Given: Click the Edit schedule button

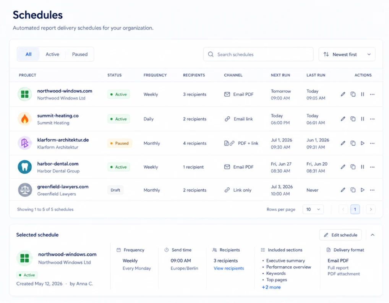Looking at the screenshot, I should (340, 235).
